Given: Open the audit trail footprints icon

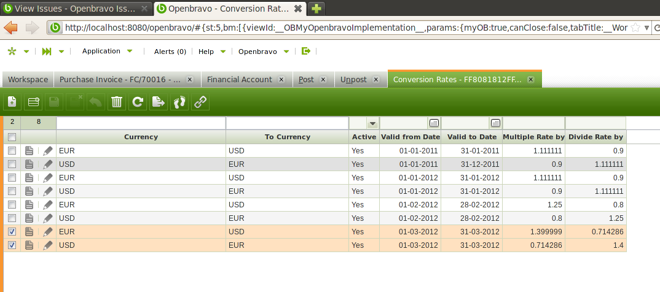Looking at the screenshot, I should (x=179, y=102).
